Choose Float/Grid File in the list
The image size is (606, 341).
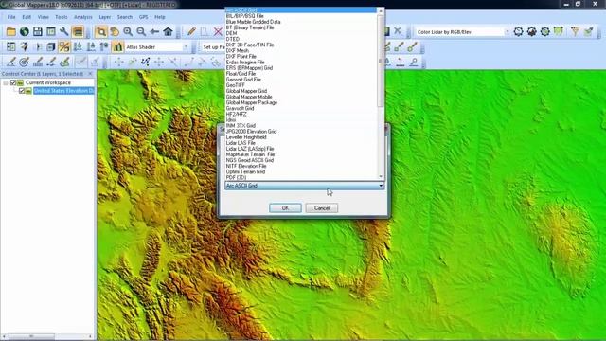241,74
